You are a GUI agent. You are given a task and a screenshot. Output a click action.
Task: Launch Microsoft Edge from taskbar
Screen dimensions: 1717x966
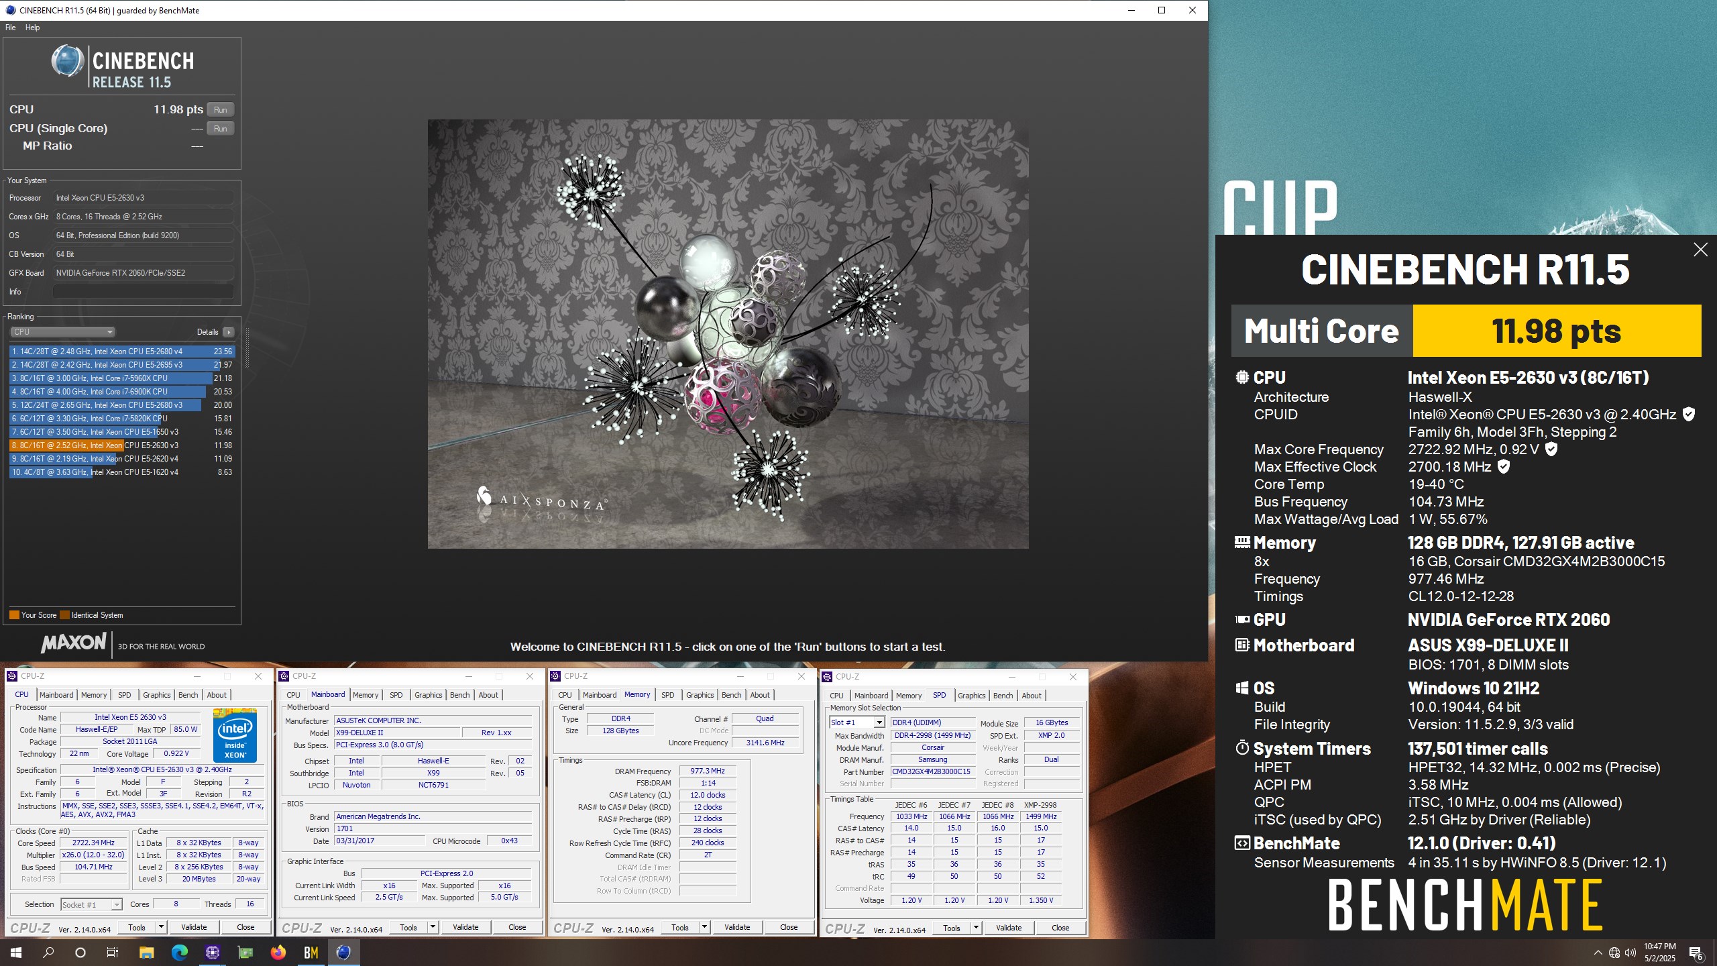(179, 952)
